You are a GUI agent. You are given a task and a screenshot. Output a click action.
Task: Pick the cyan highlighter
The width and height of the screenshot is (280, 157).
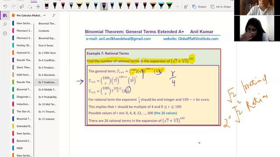[161, 6]
